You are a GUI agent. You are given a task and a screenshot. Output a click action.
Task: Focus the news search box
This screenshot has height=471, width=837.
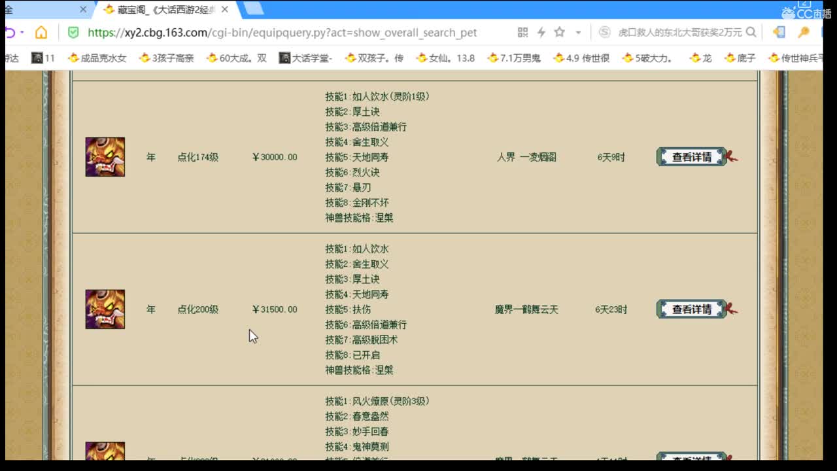click(679, 32)
